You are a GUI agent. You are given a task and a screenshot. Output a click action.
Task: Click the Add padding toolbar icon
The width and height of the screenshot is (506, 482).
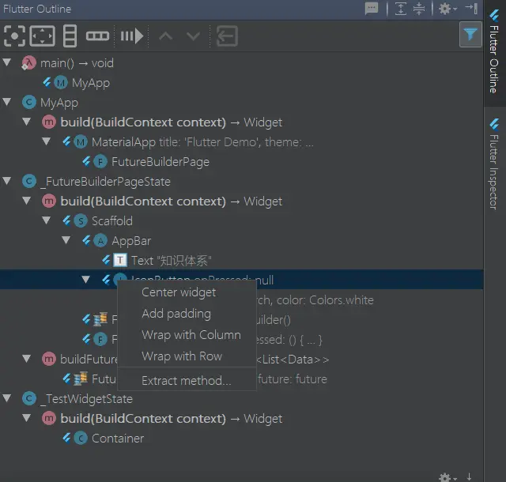coord(42,36)
